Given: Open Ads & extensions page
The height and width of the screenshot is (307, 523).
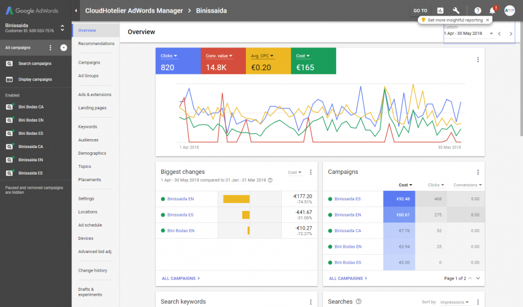Looking at the screenshot, I should 95,95.
